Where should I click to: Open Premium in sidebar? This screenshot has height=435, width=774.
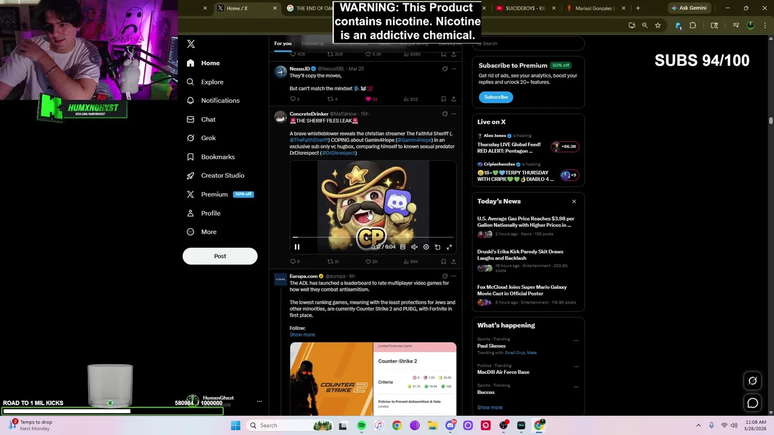click(220, 195)
